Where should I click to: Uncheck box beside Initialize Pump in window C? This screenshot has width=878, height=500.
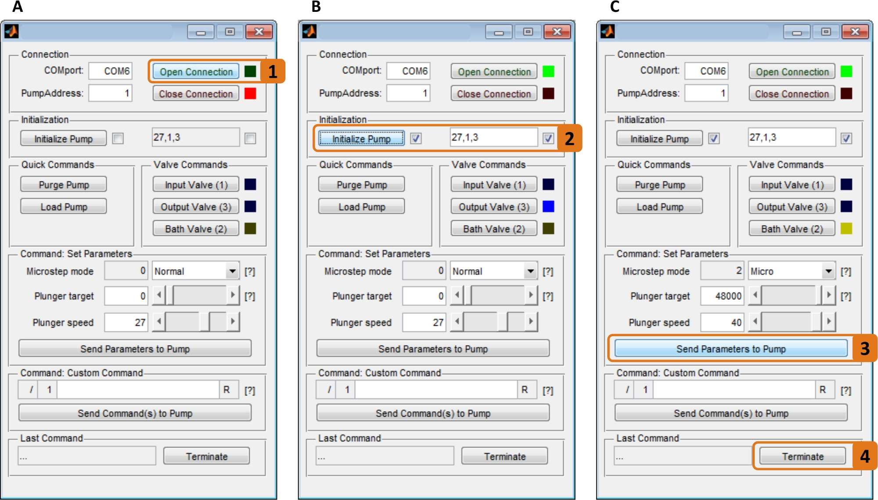714,139
